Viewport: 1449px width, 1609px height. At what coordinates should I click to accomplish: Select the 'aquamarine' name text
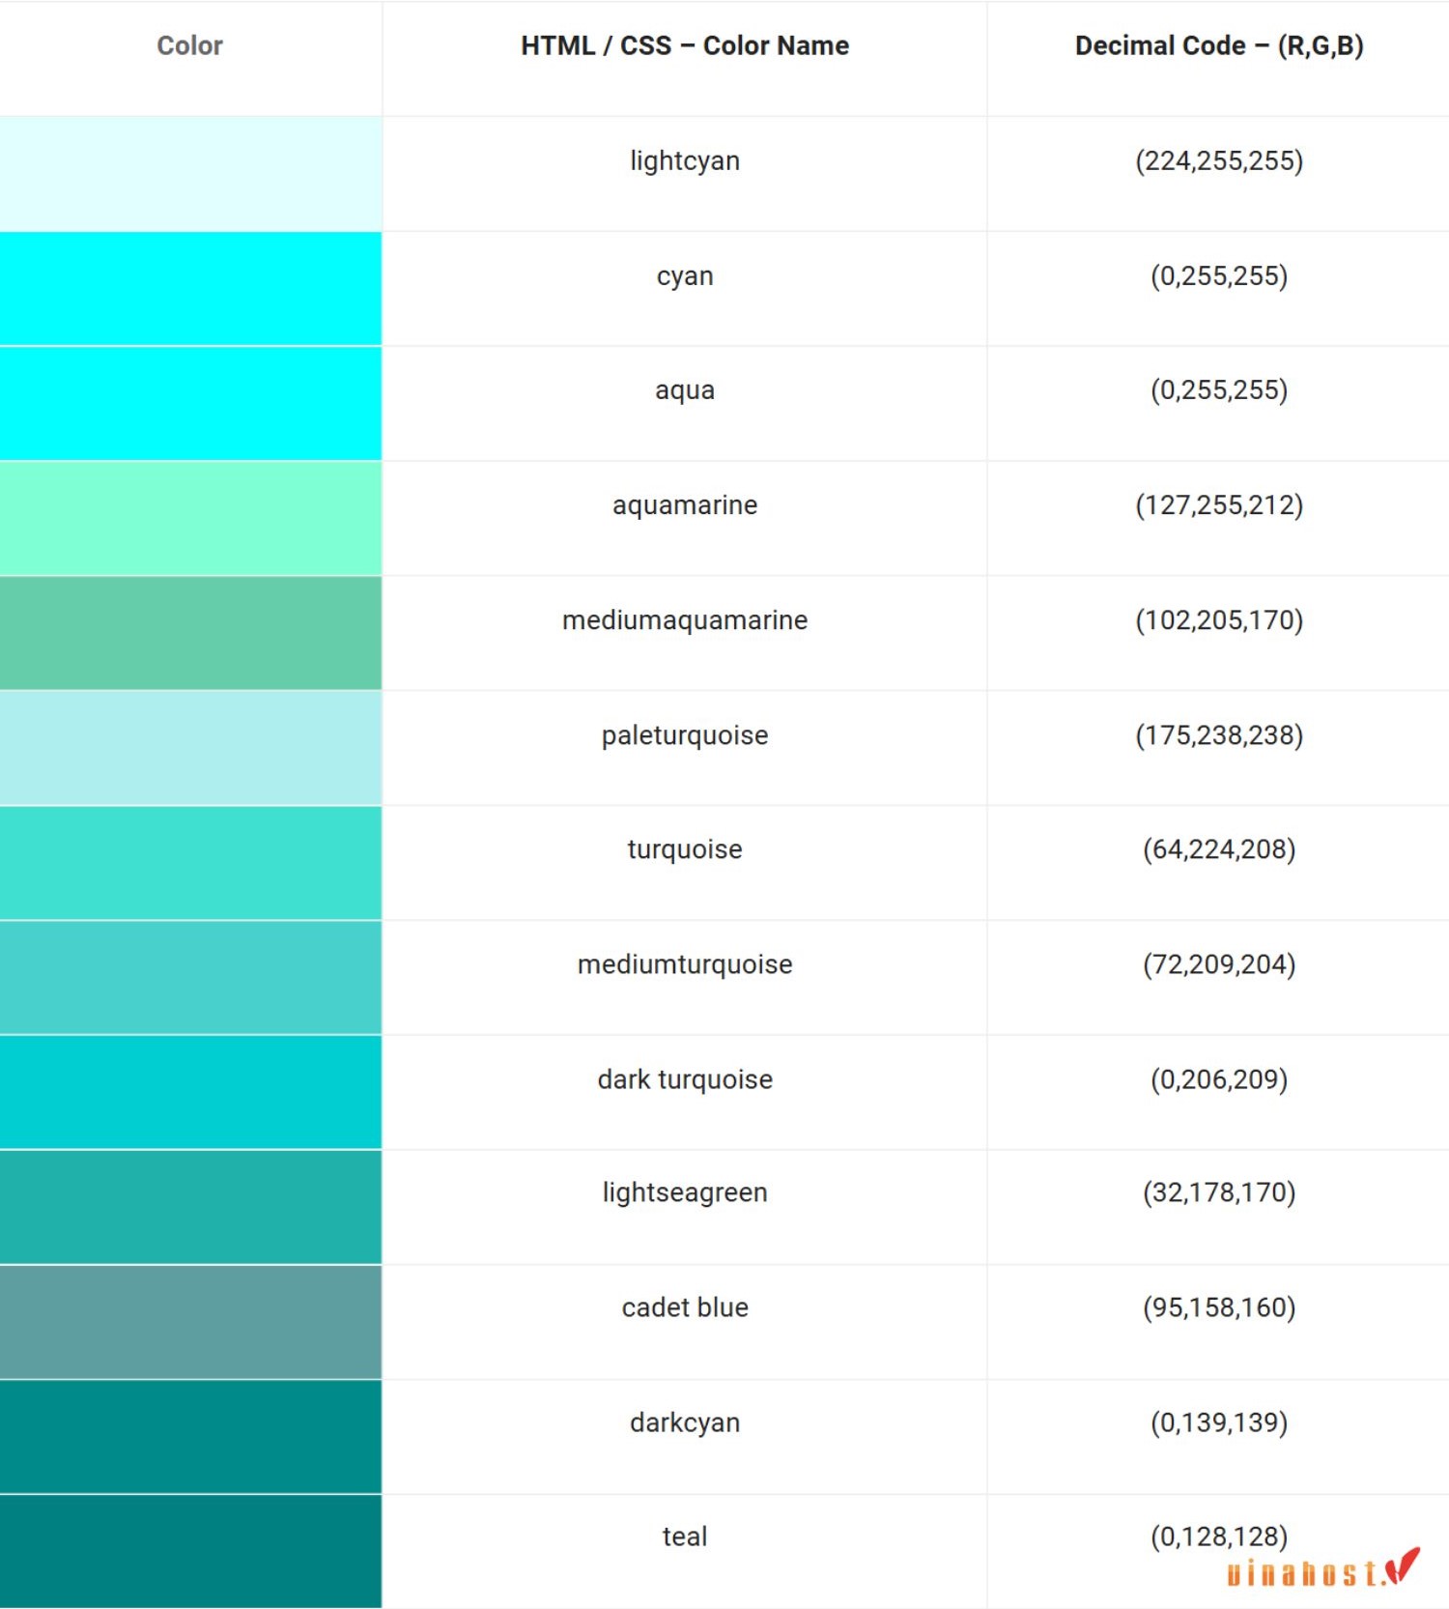(685, 505)
